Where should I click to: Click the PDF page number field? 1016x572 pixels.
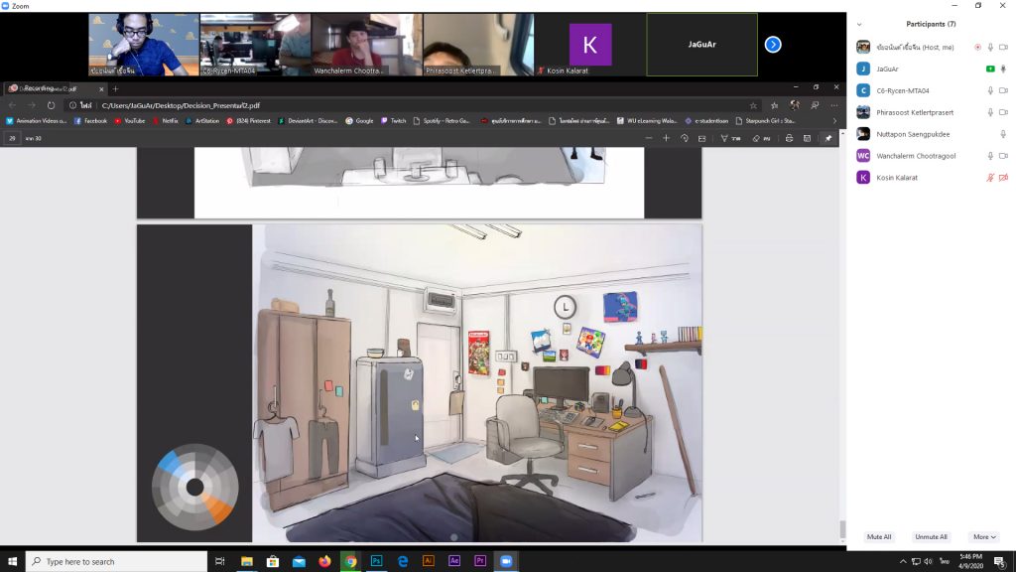coord(13,138)
